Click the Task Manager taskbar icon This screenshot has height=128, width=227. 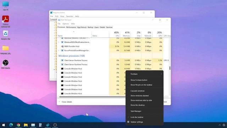pos(33,125)
